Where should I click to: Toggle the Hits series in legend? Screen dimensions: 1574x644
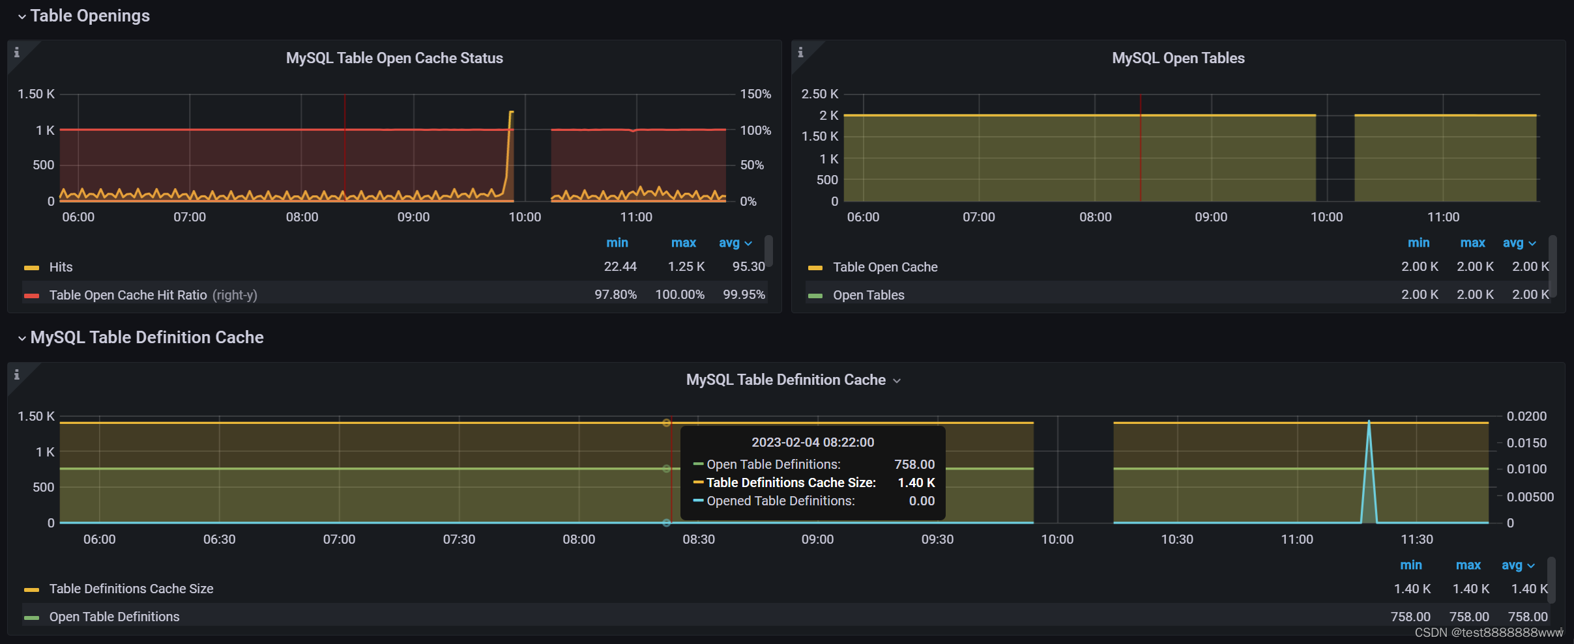(61, 267)
